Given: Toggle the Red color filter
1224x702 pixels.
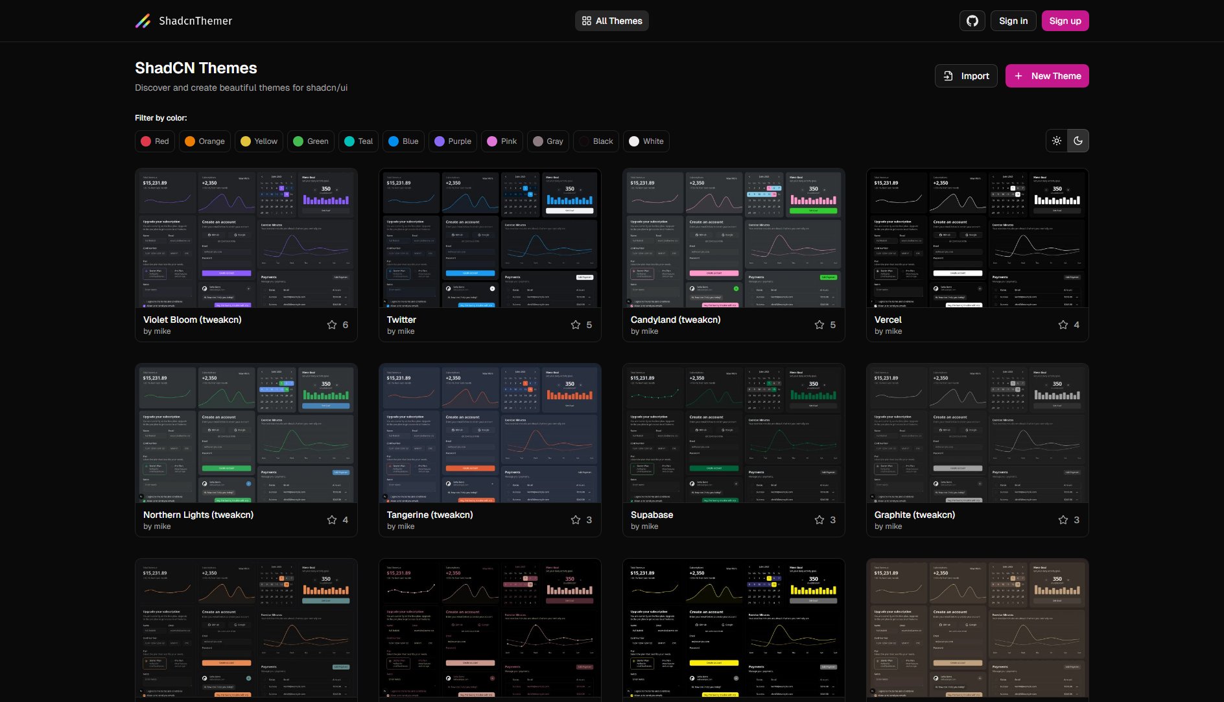Looking at the screenshot, I should click(154, 141).
